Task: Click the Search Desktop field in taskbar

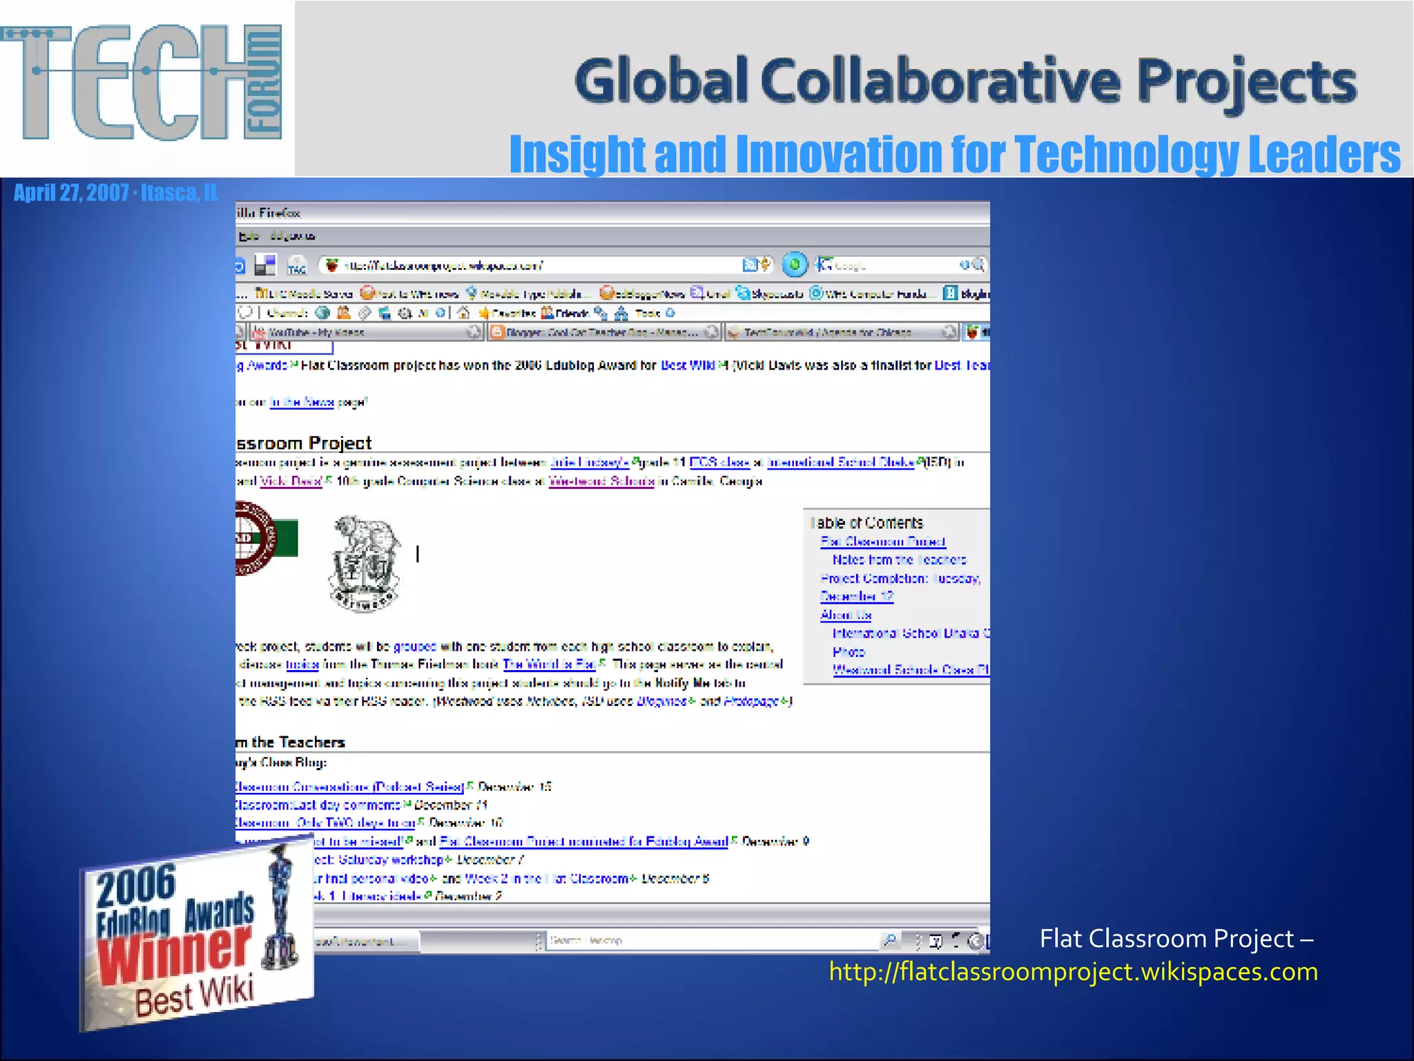Action: [714, 940]
